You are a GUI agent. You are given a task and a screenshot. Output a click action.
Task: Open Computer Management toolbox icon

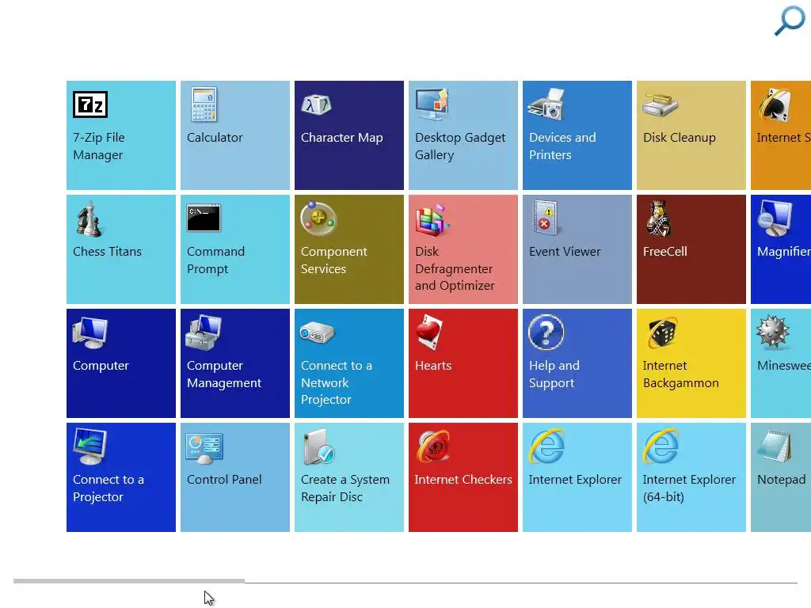204,333
